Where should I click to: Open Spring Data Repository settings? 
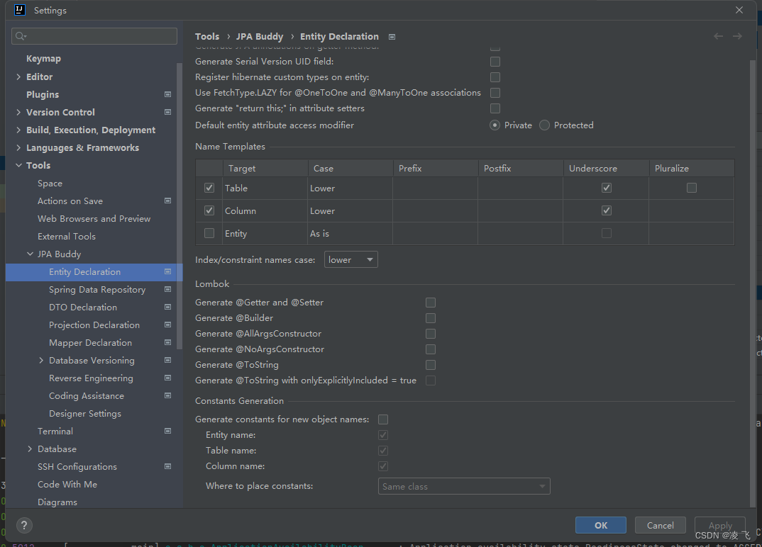97,289
